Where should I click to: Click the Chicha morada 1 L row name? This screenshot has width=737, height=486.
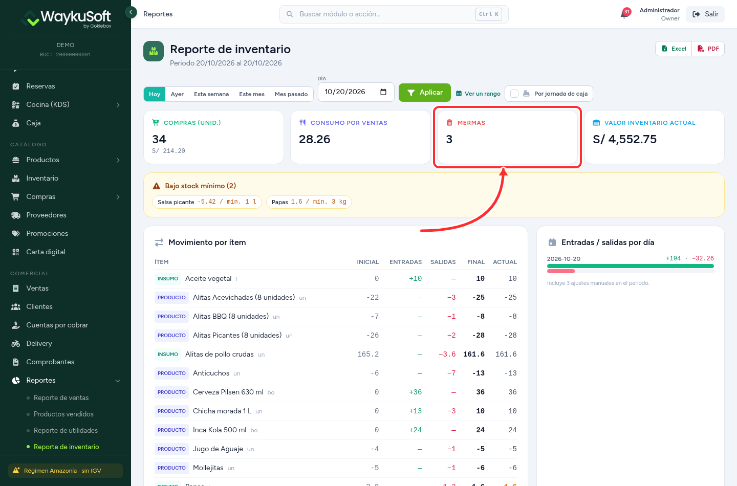(222, 411)
